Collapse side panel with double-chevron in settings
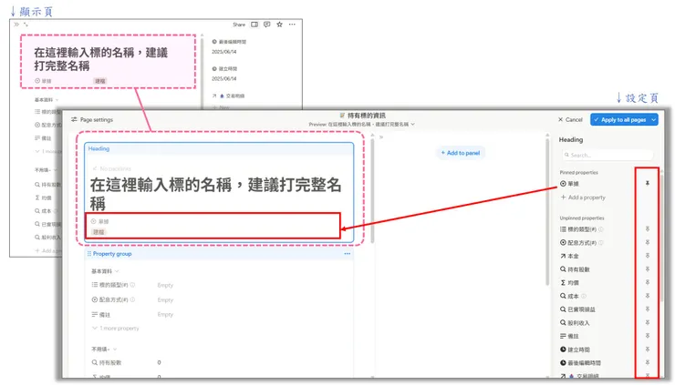Image resolution: width=675 pixels, height=385 pixels. pos(381,137)
